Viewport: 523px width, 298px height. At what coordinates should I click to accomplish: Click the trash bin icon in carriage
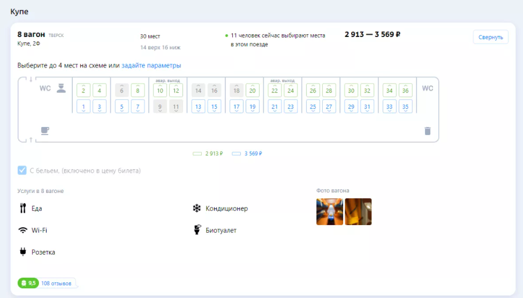click(428, 131)
